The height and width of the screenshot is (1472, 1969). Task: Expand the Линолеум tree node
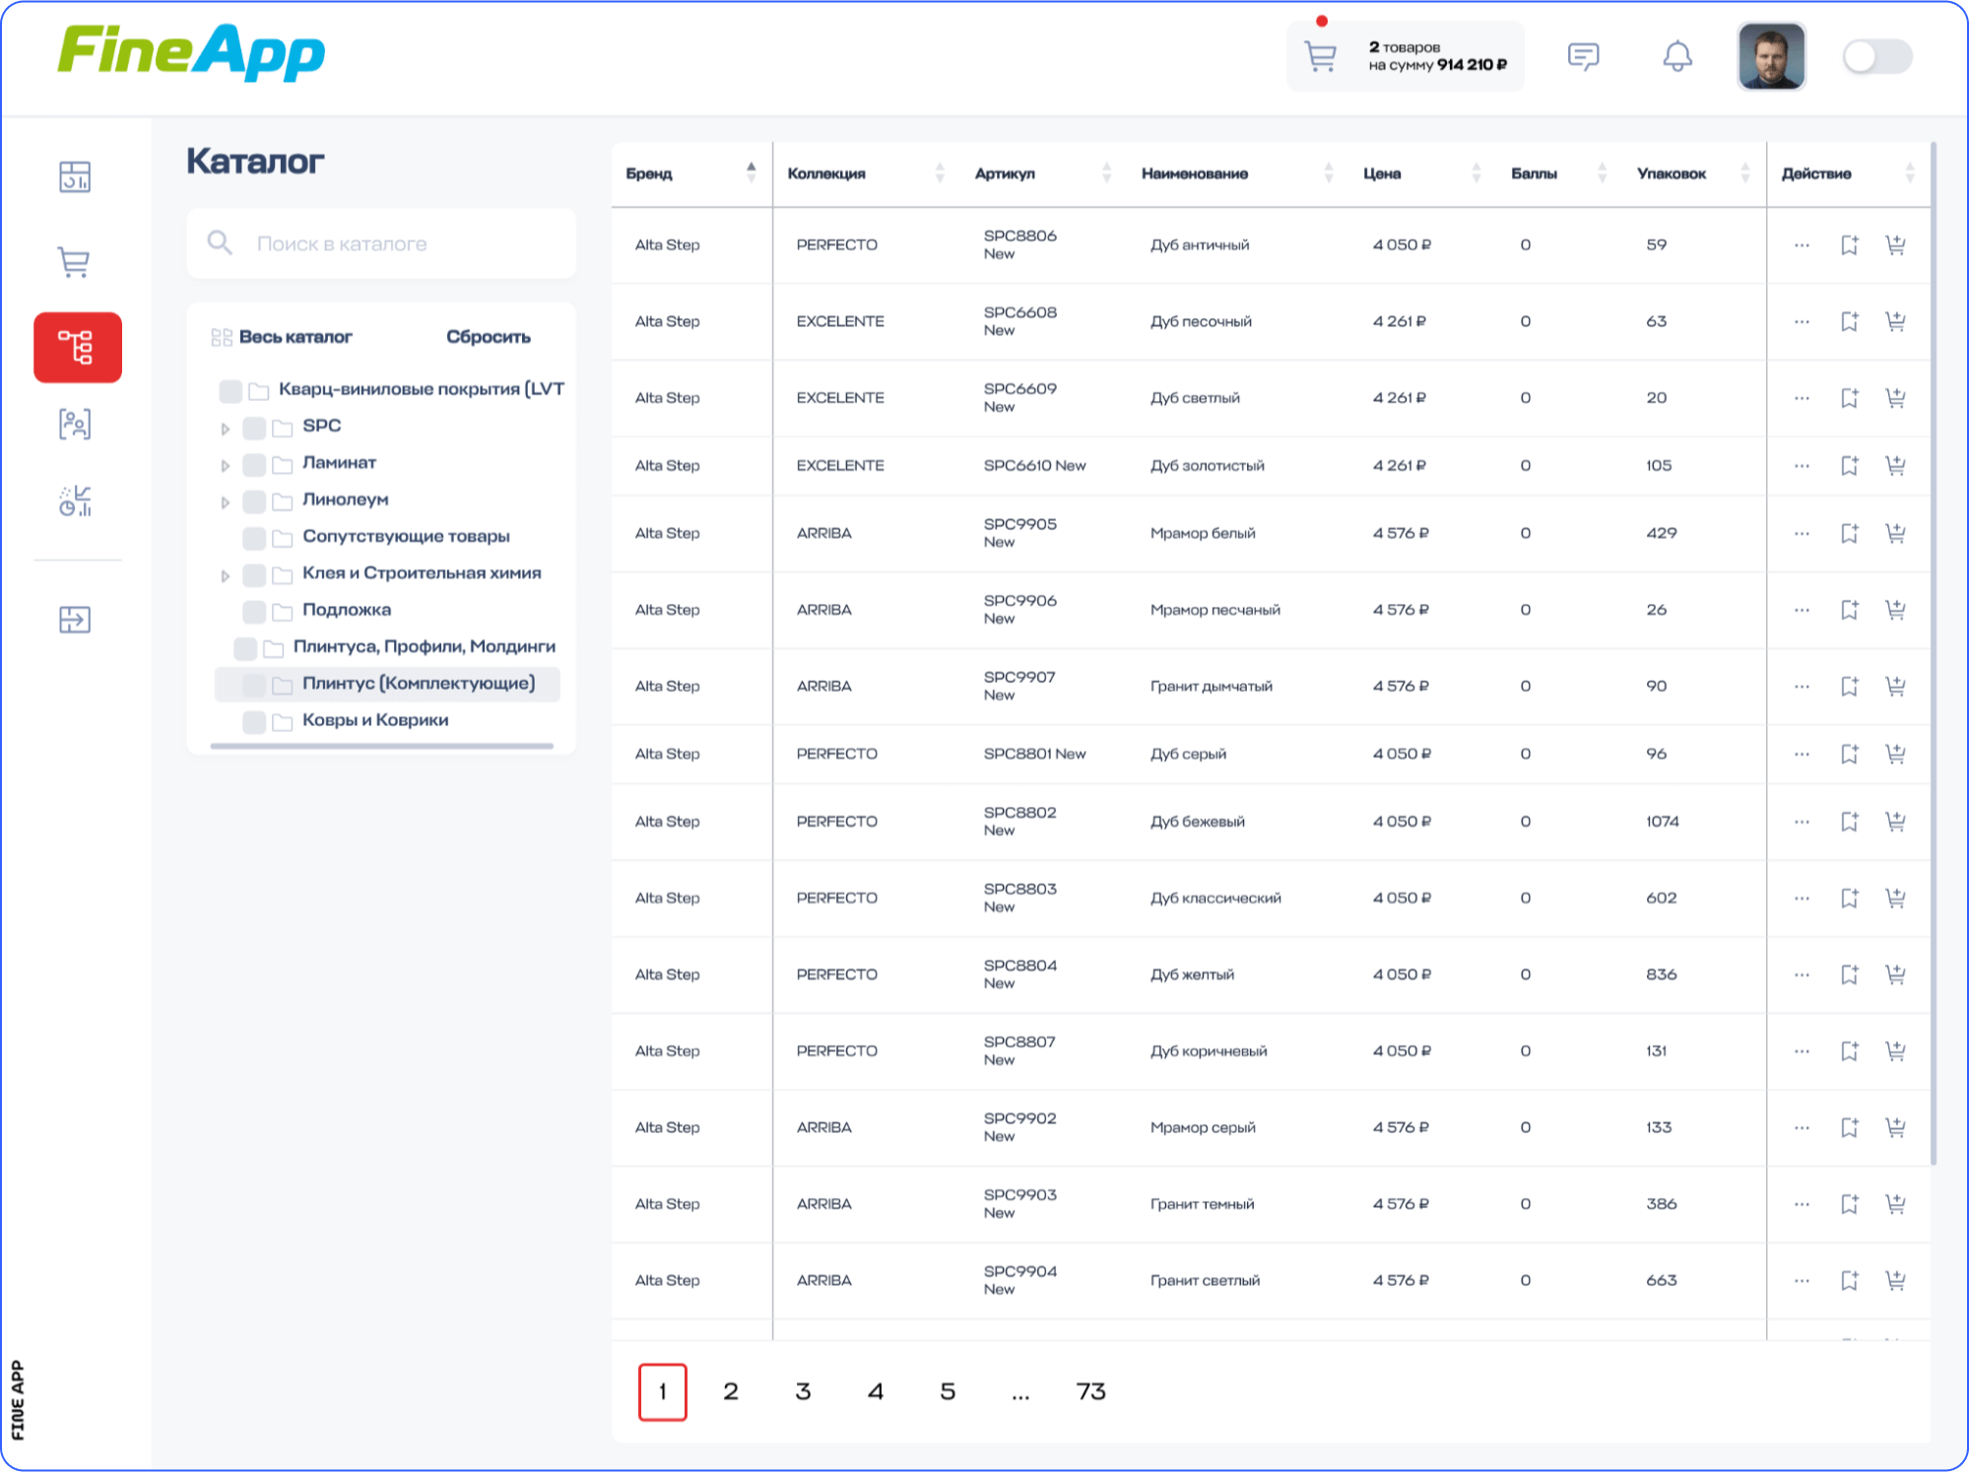(x=226, y=502)
